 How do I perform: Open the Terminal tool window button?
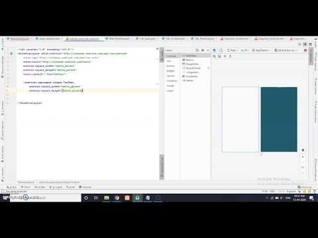pos(85,187)
